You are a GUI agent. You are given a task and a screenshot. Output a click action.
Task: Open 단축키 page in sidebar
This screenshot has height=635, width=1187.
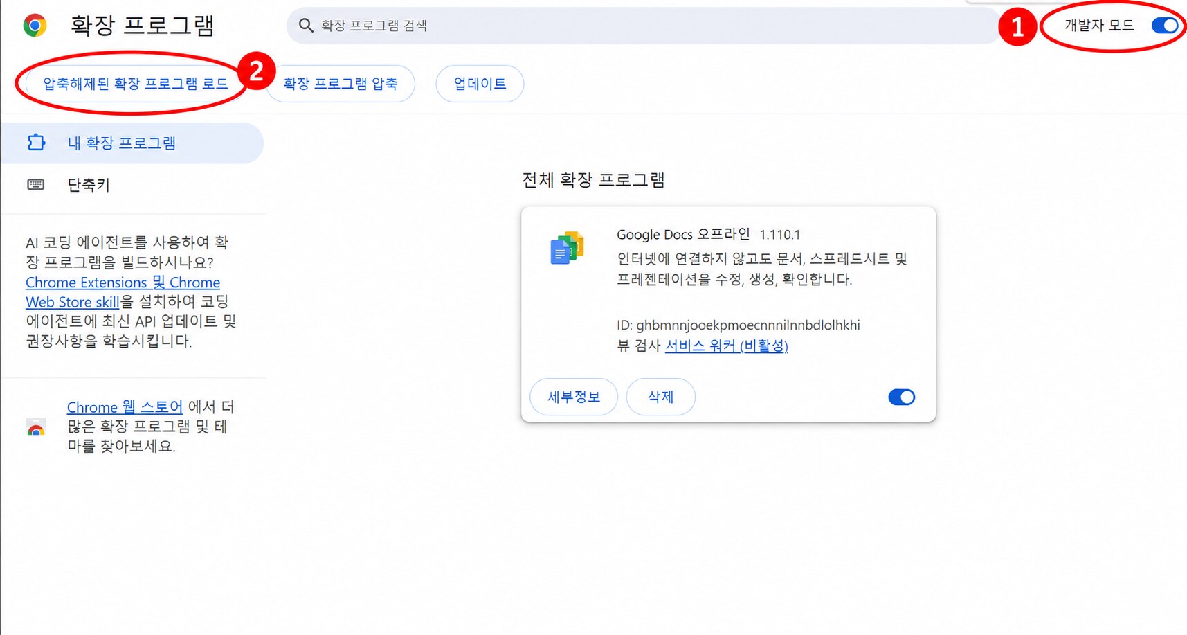coord(132,184)
